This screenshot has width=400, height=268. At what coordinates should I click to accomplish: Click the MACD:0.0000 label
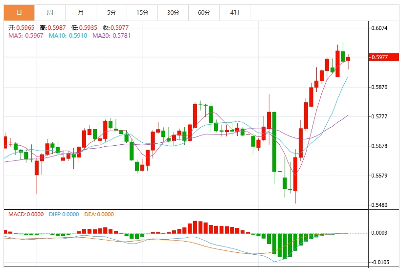point(26,214)
